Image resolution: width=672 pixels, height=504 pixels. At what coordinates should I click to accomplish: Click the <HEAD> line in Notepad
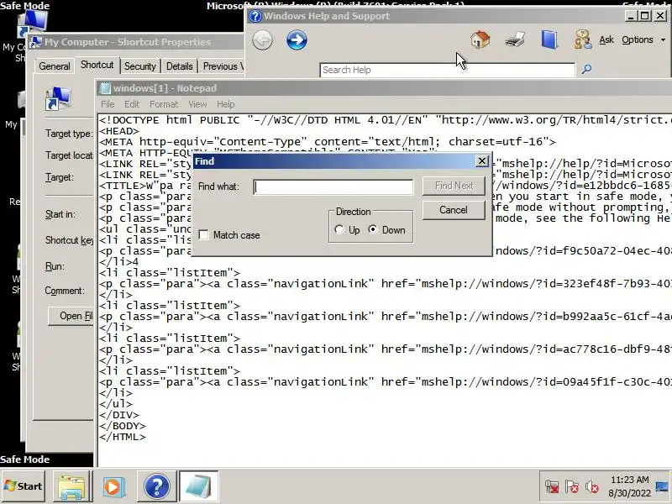(x=119, y=131)
